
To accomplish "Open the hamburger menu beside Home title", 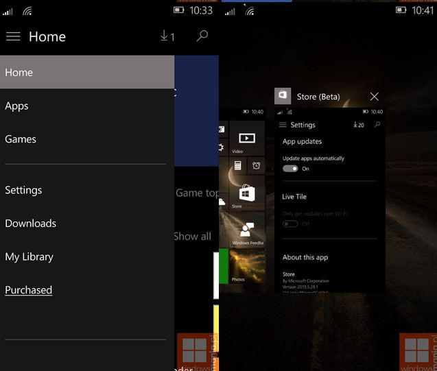I will tap(13, 36).
